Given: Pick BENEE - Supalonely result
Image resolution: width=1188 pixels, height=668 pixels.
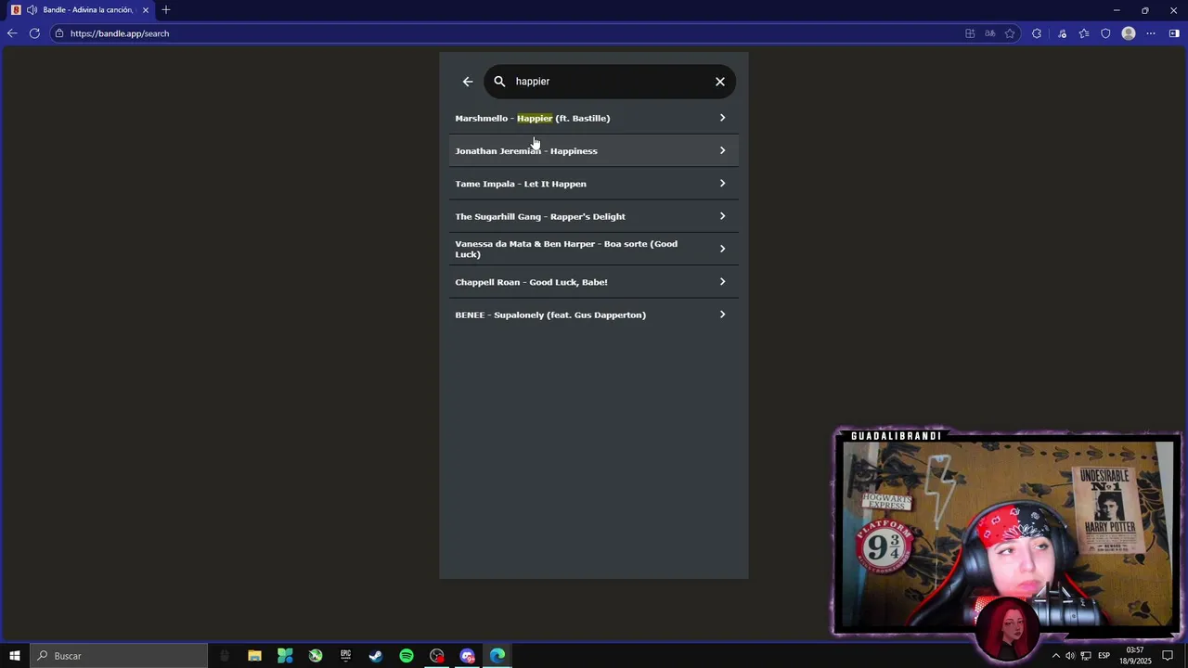Looking at the screenshot, I should (594, 315).
